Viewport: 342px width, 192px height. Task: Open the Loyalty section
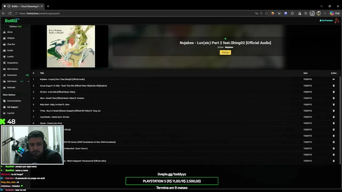(x=10, y=57)
